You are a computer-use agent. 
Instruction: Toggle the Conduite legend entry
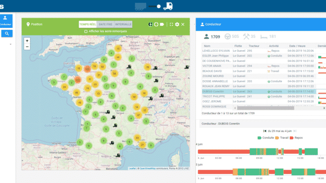pyautogui.click(x=266, y=138)
